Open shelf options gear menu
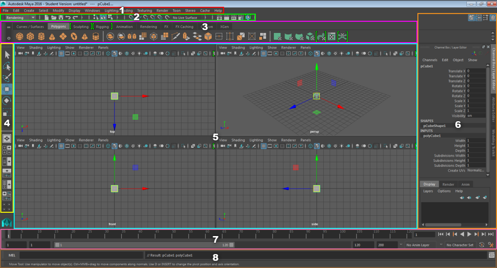497x268 pixels. coord(9,38)
